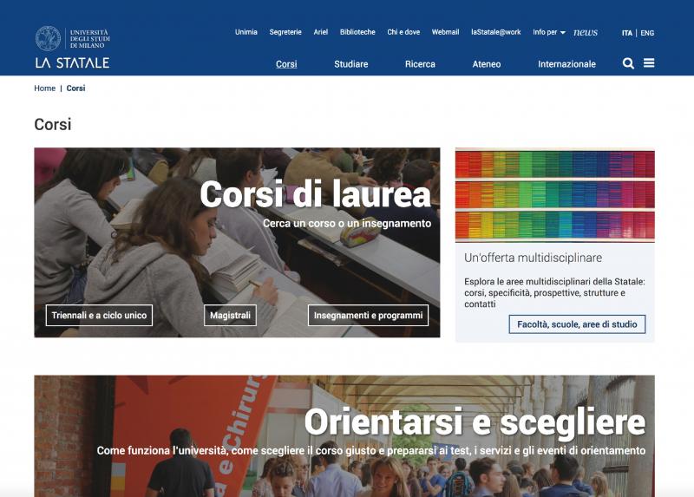Click the 'Esplora le aree multidisciplinari' description
This screenshot has height=497, width=694.
554,292
